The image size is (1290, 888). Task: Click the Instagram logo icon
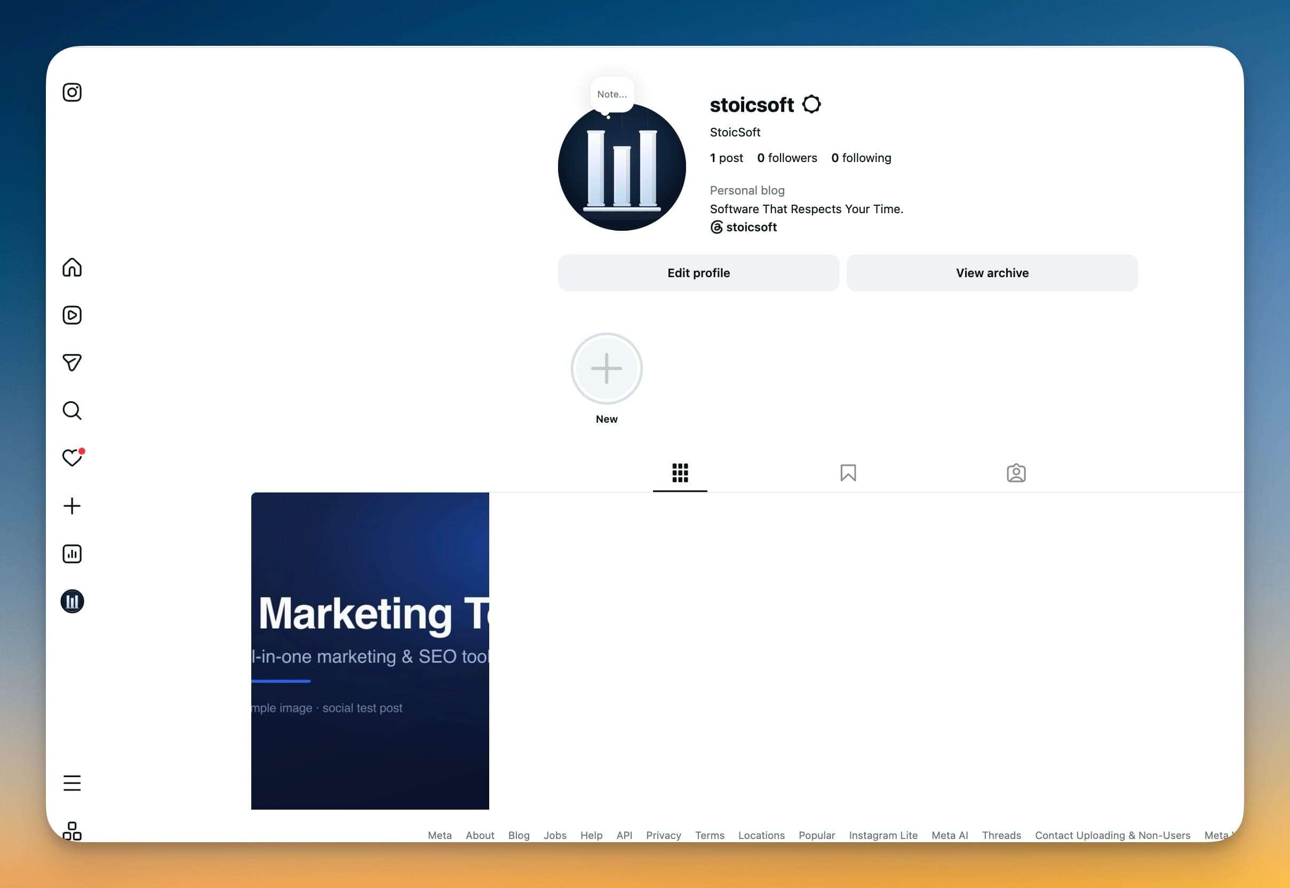point(72,92)
